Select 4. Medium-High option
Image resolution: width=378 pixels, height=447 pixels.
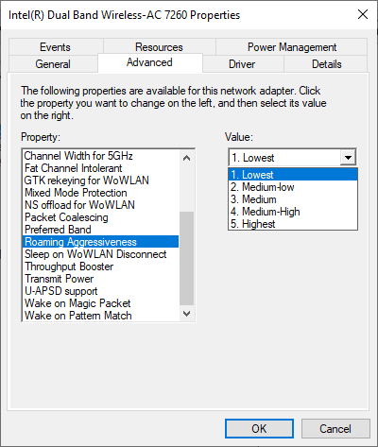[x=293, y=212]
